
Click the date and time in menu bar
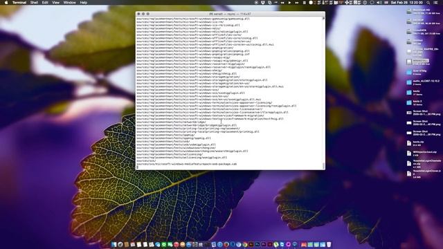pos(407,3)
